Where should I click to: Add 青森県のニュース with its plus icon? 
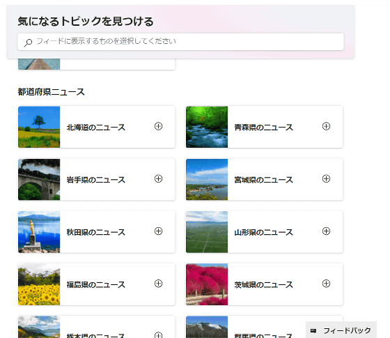[326, 126]
